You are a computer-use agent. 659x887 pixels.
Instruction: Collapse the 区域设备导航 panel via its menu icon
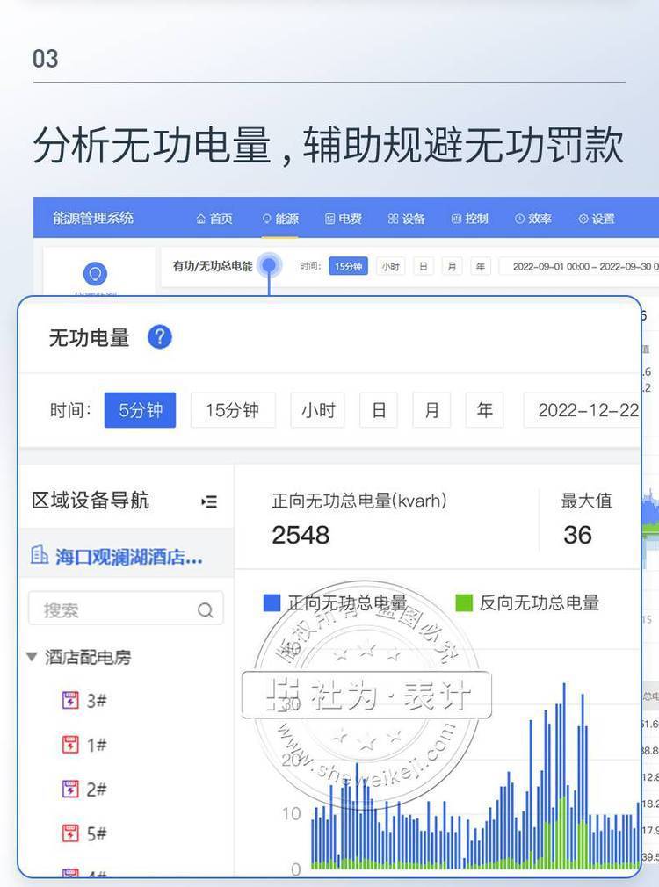[x=209, y=501]
